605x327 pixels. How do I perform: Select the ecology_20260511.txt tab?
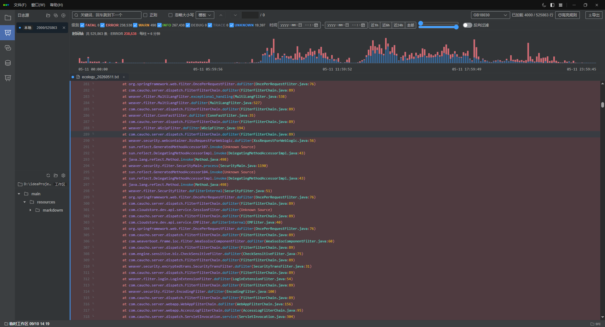[100, 77]
